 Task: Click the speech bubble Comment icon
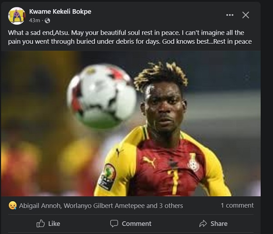[x=114, y=224]
